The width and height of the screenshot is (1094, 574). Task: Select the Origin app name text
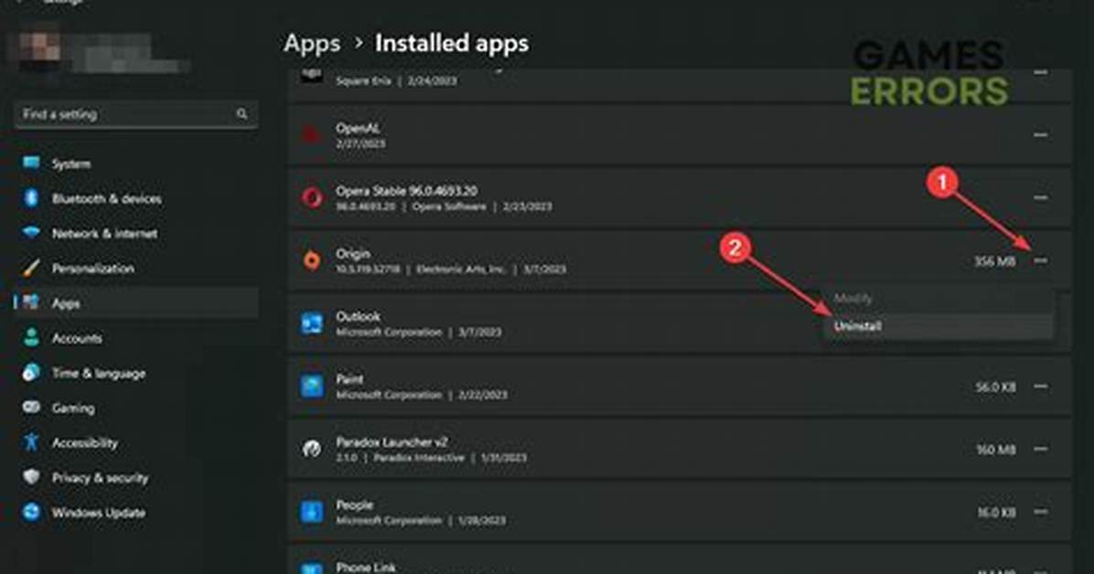pyautogui.click(x=353, y=254)
